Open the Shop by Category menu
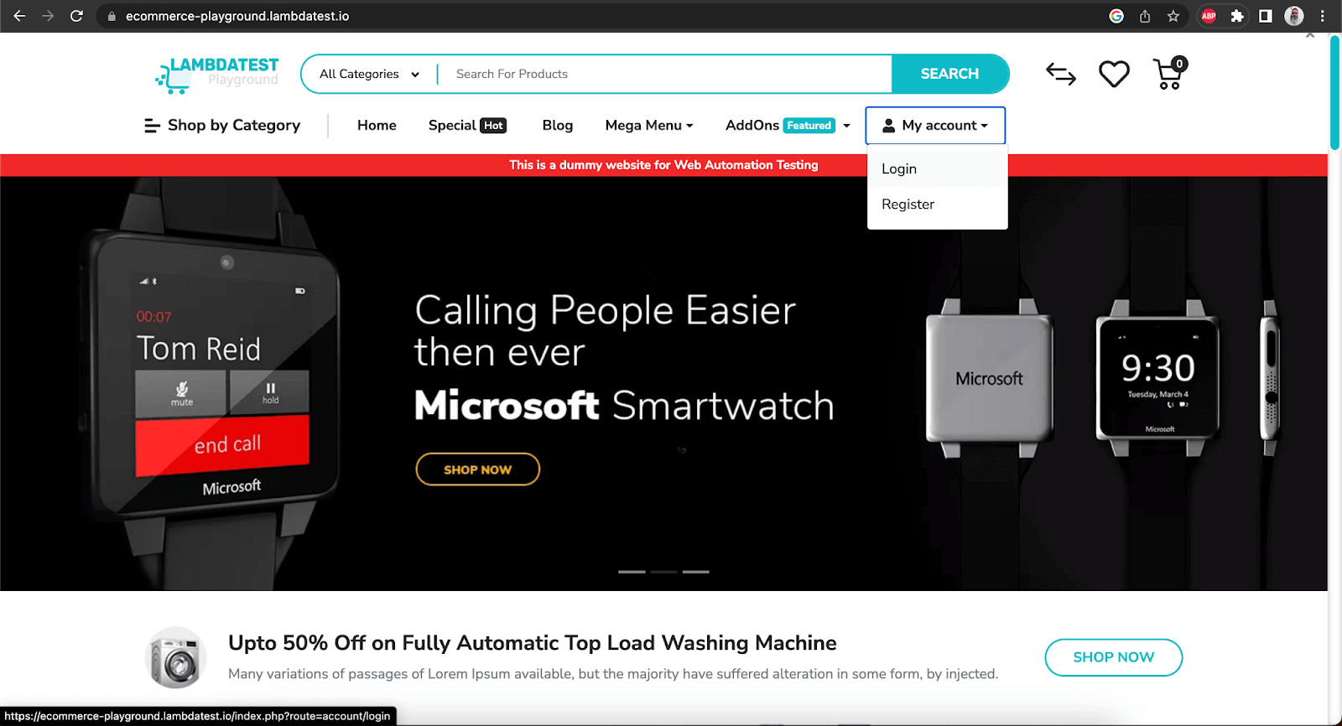Viewport: 1342px width, 726px height. [222, 125]
